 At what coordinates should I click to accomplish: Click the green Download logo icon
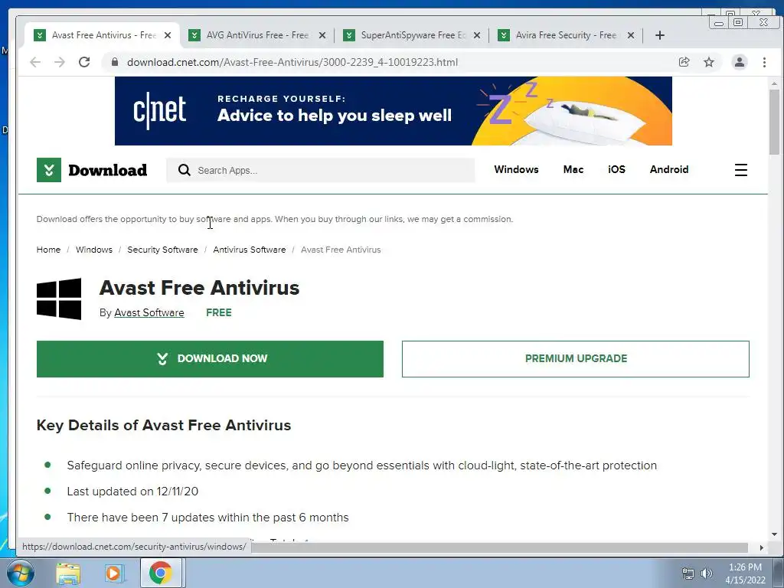click(49, 170)
